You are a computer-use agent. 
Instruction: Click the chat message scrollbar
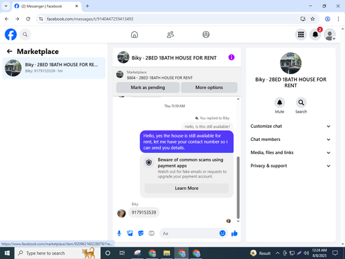[238, 187]
